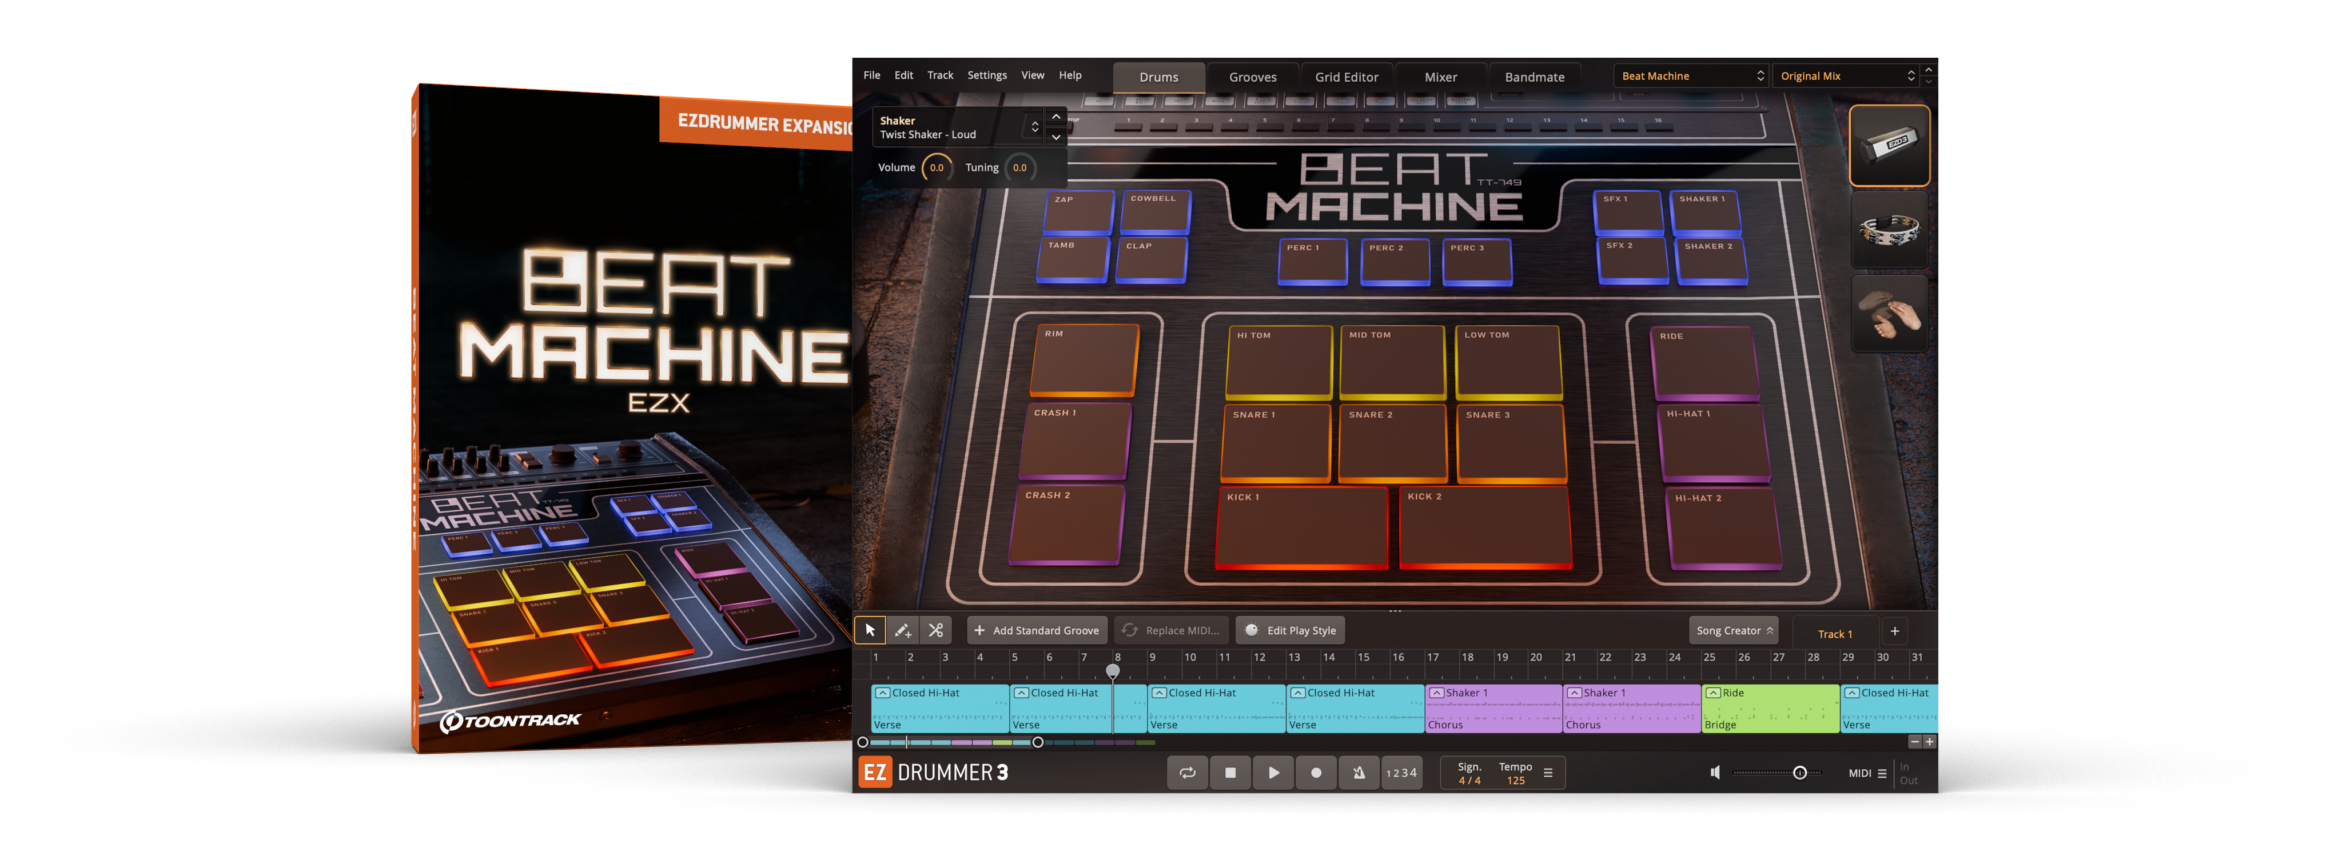Open the Beat Machine library dropdown
The height and width of the screenshot is (852, 2342).
point(1691,77)
